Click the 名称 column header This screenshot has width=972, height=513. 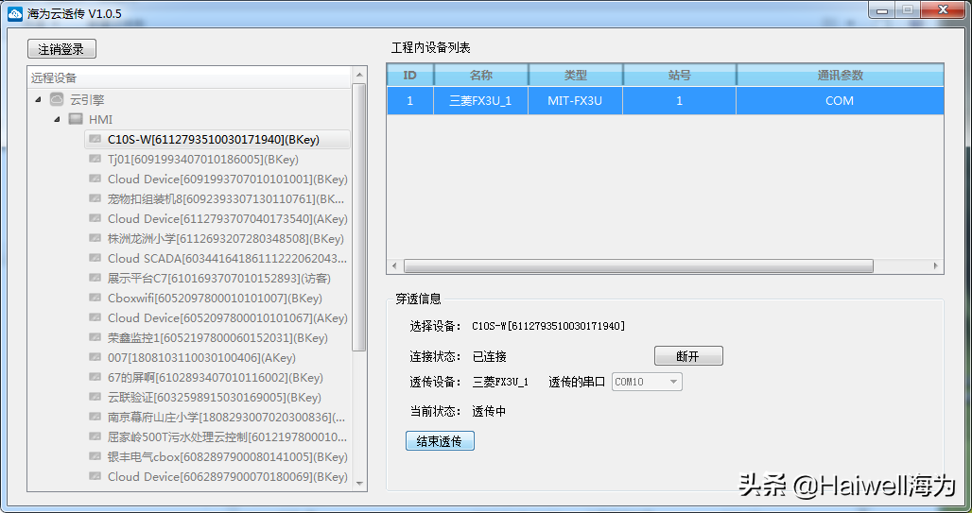pos(480,76)
